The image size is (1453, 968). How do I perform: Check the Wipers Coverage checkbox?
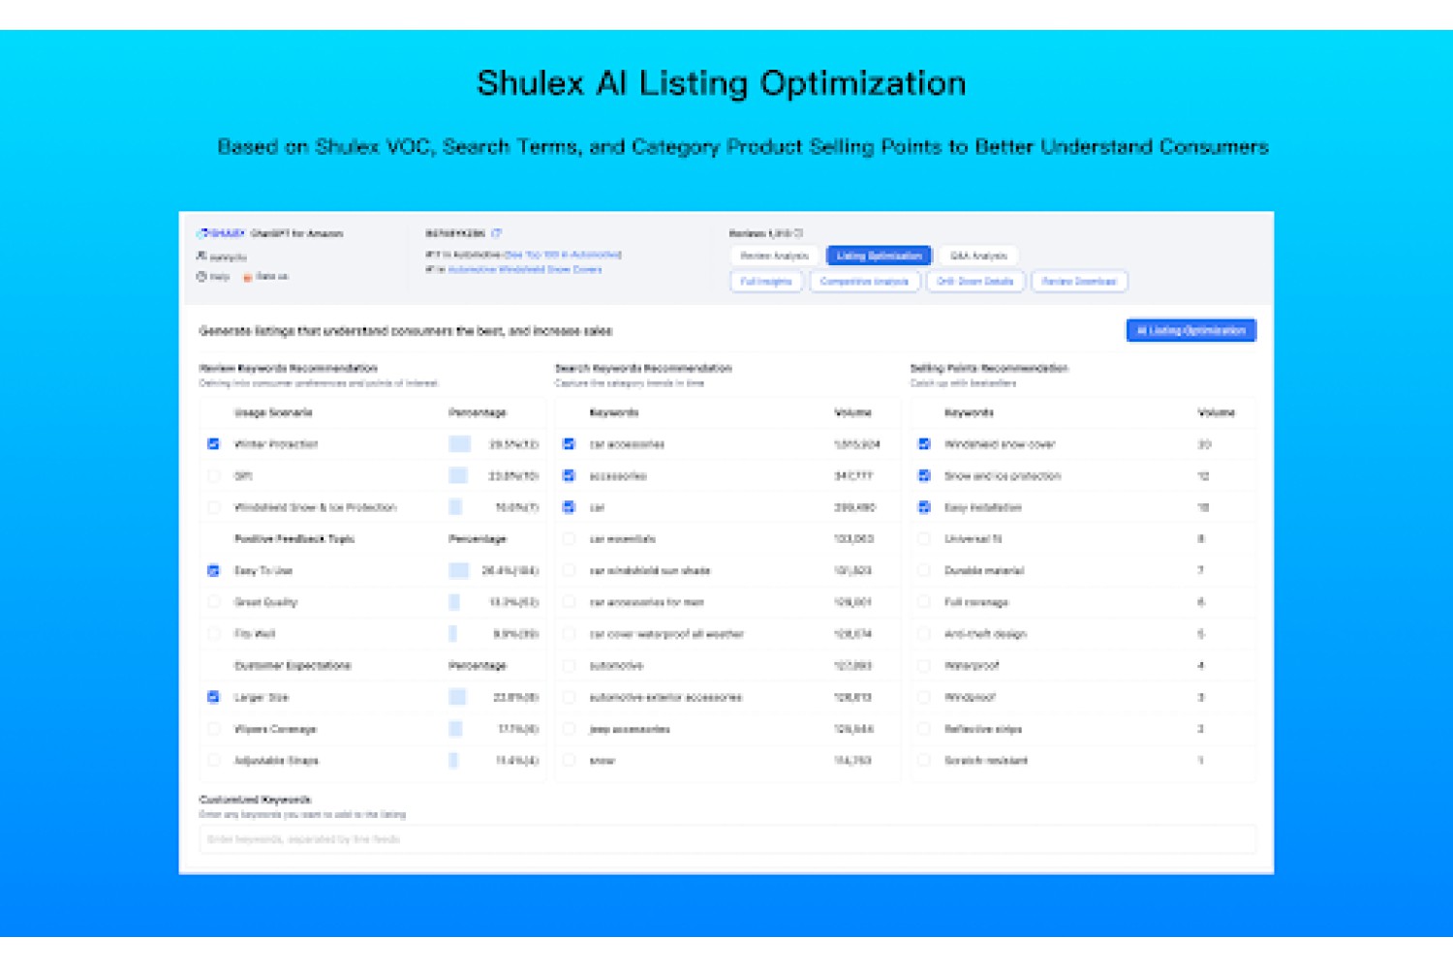tap(213, 729)
